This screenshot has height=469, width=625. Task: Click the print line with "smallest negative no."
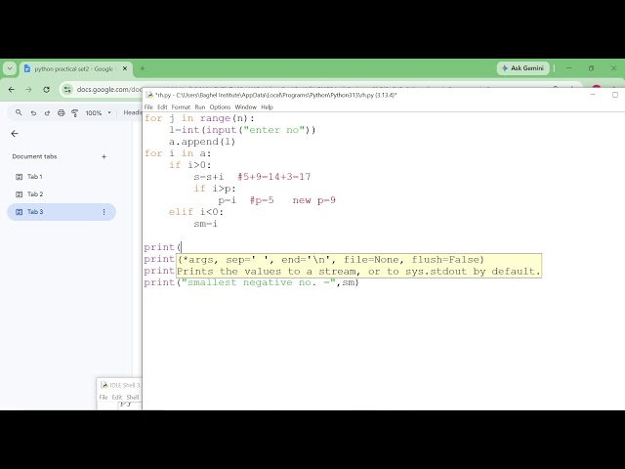252,282
